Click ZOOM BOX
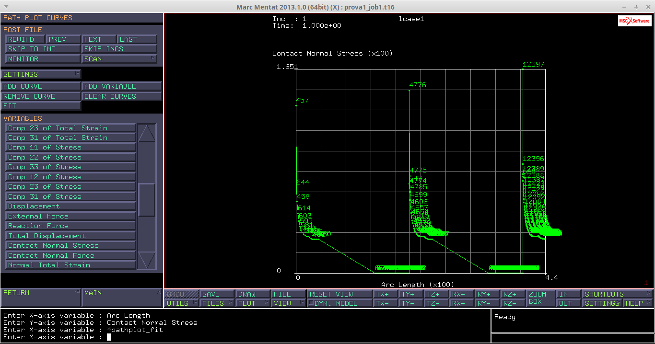Image resolution: width=655 pixels, height=344 pixels. point(540,298)
